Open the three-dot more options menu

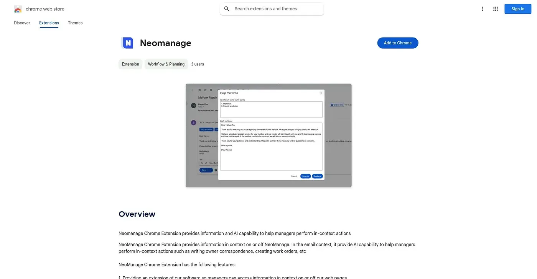(483, 9)
